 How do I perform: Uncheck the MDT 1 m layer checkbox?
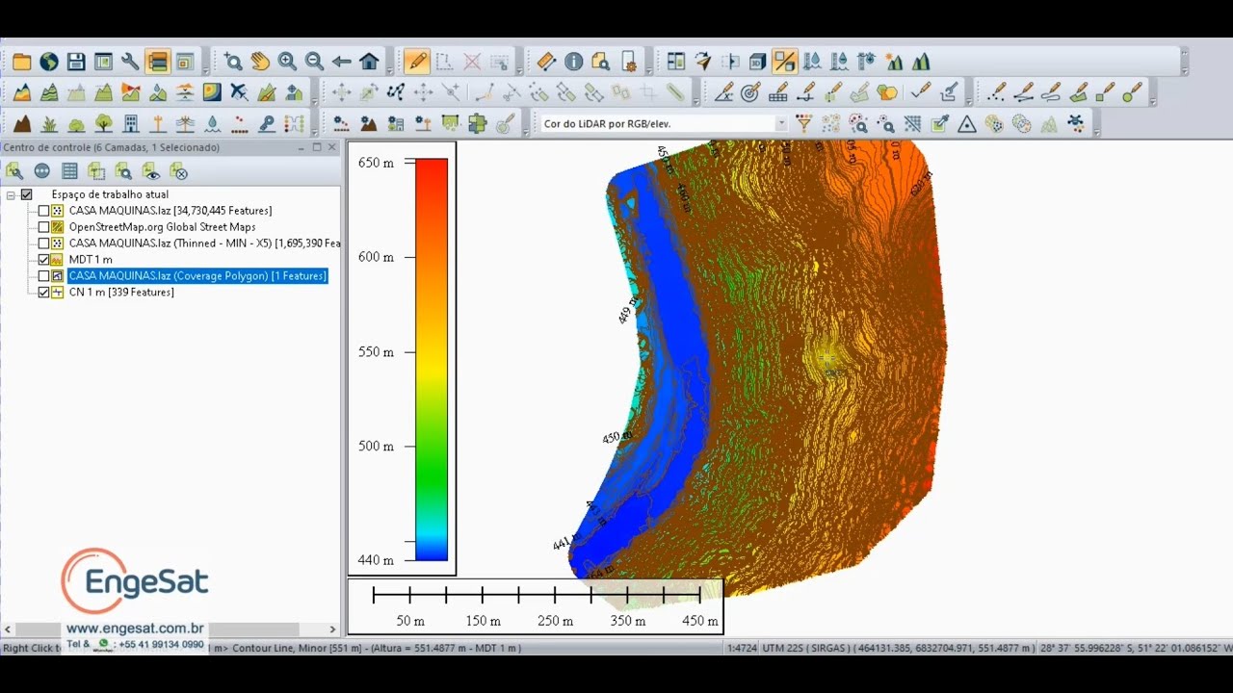[43, 260]
